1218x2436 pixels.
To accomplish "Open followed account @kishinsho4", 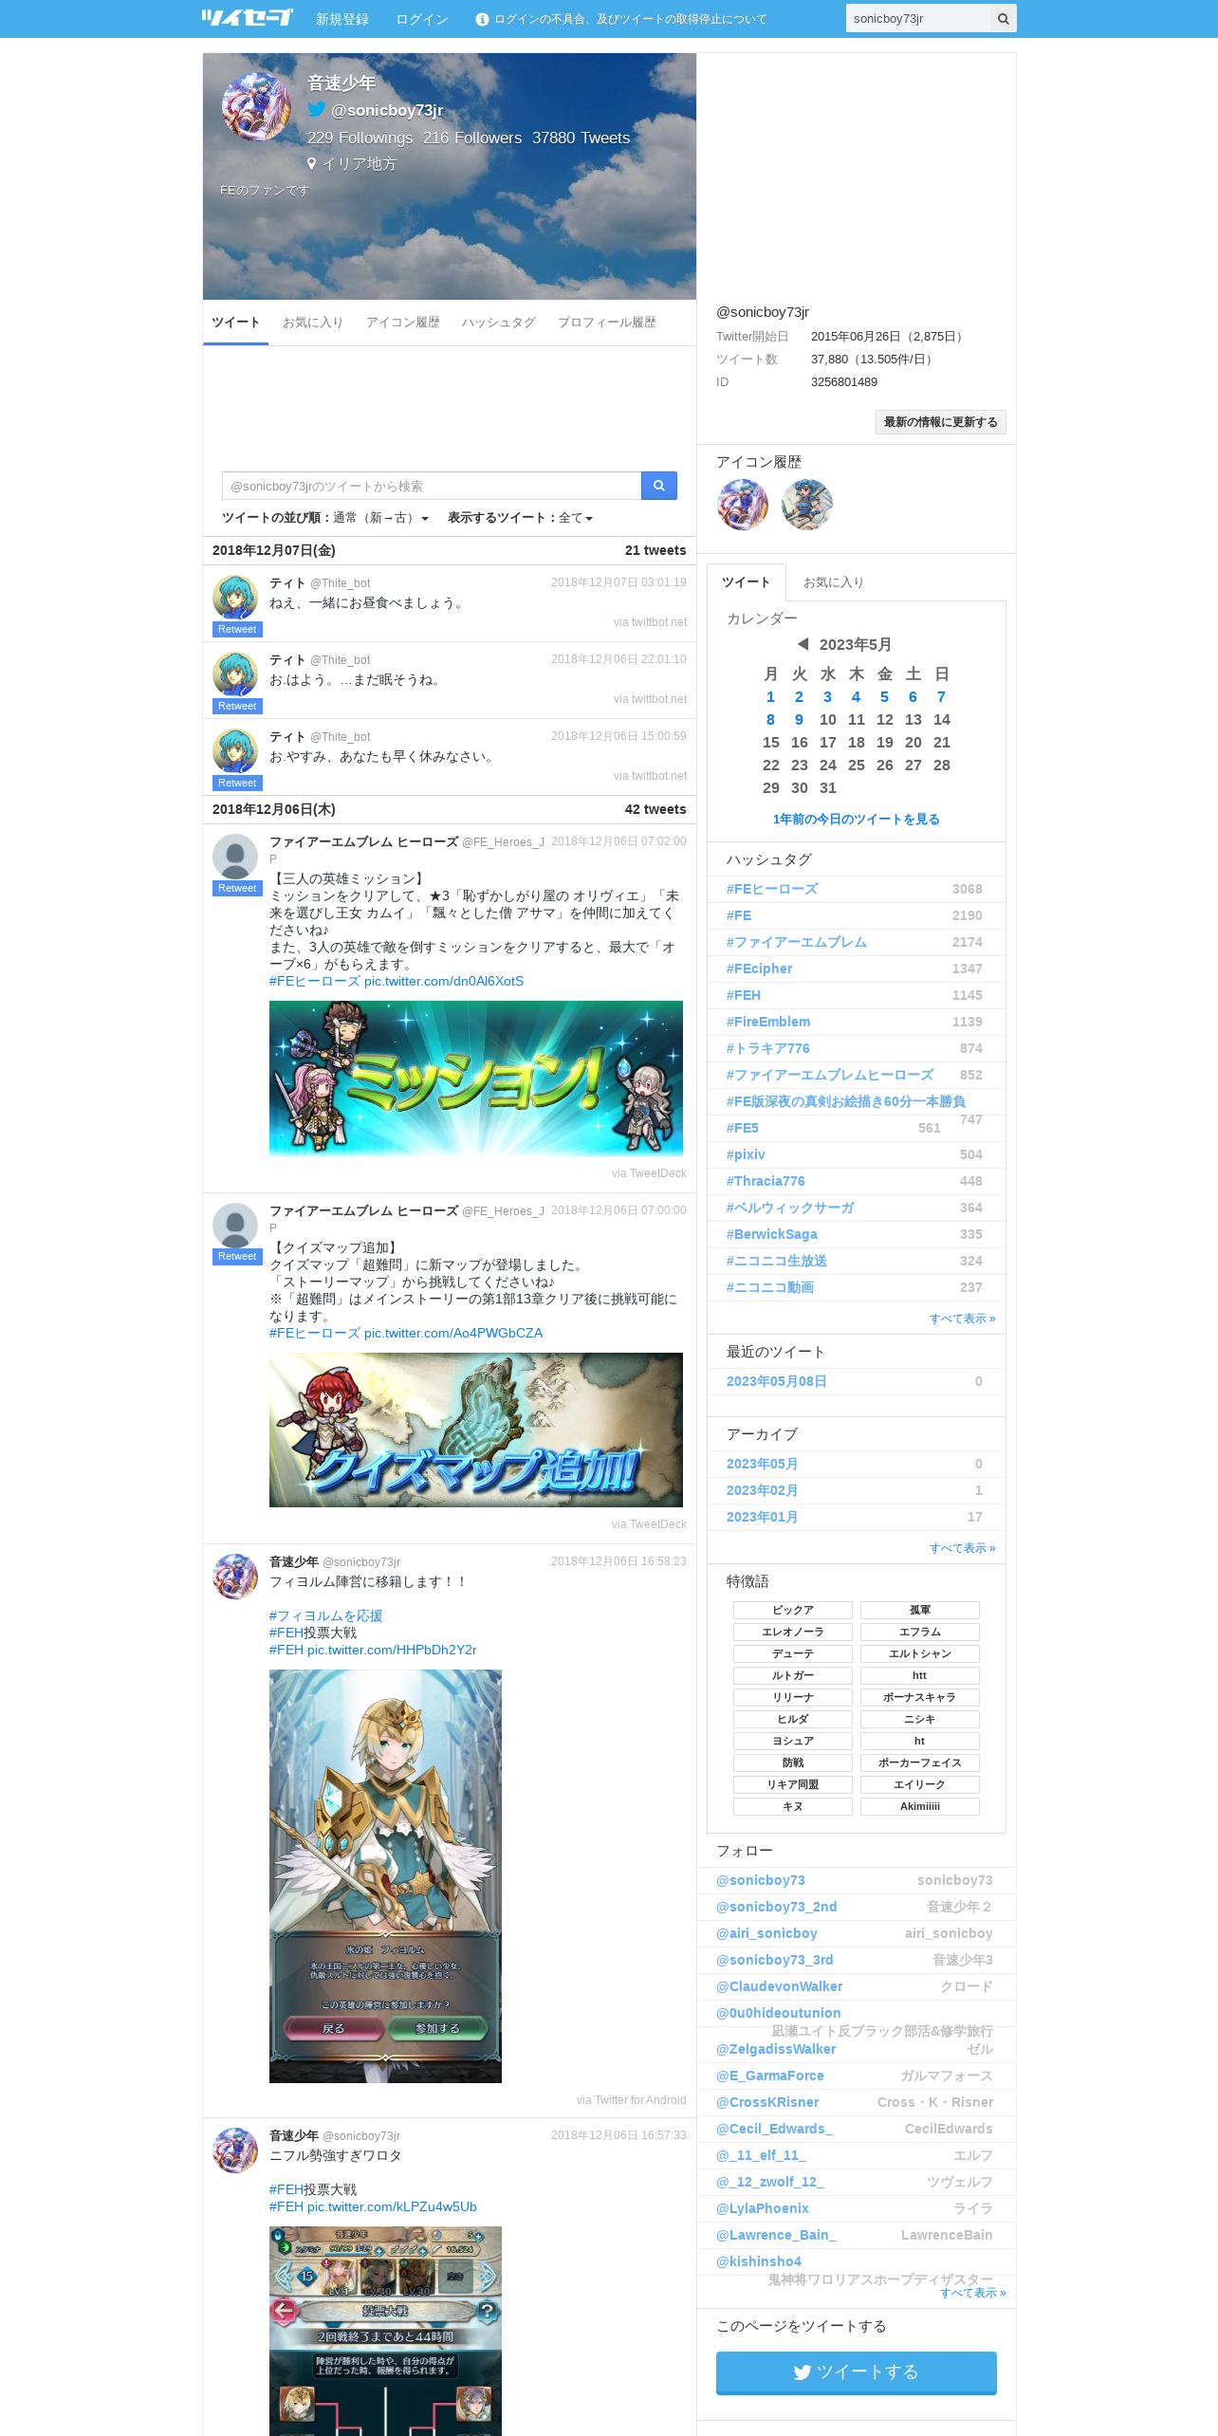I will point(758,2261).
